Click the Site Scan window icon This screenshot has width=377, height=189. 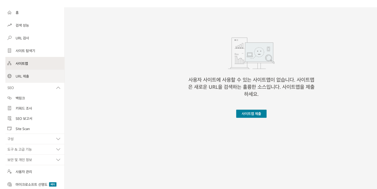click(x=10, y=129)
